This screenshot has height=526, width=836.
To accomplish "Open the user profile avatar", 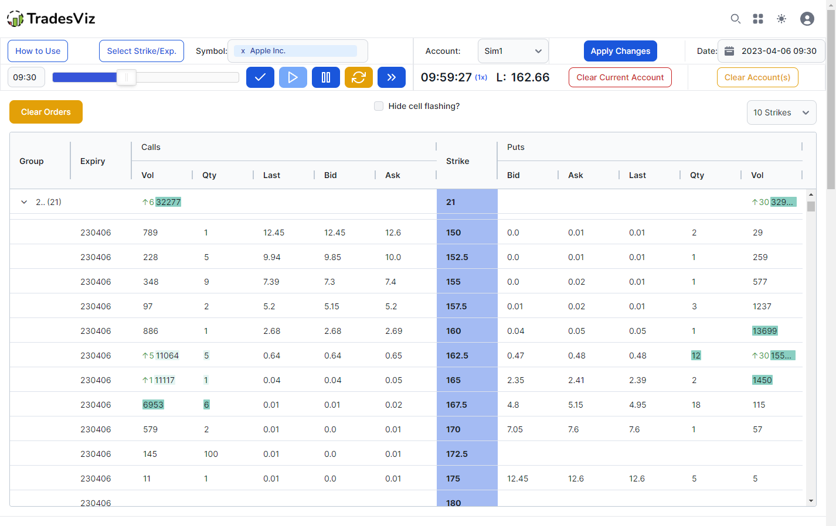I will (807, 19).
